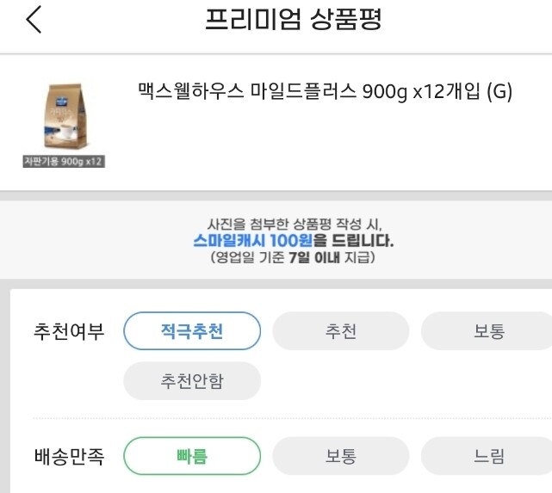Click the 배송만족 section label
Viewport: 552px width, 493px height.
(x=69, y=456)
